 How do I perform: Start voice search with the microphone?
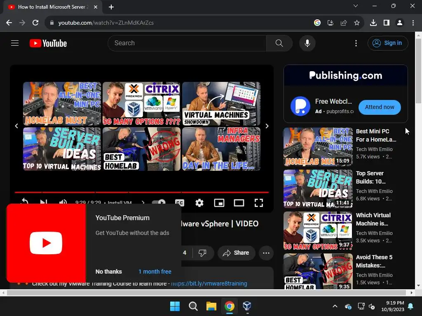coord(307,43)
